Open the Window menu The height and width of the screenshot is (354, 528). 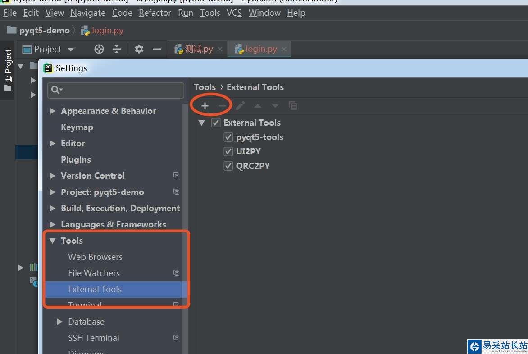tap(264, 13)
